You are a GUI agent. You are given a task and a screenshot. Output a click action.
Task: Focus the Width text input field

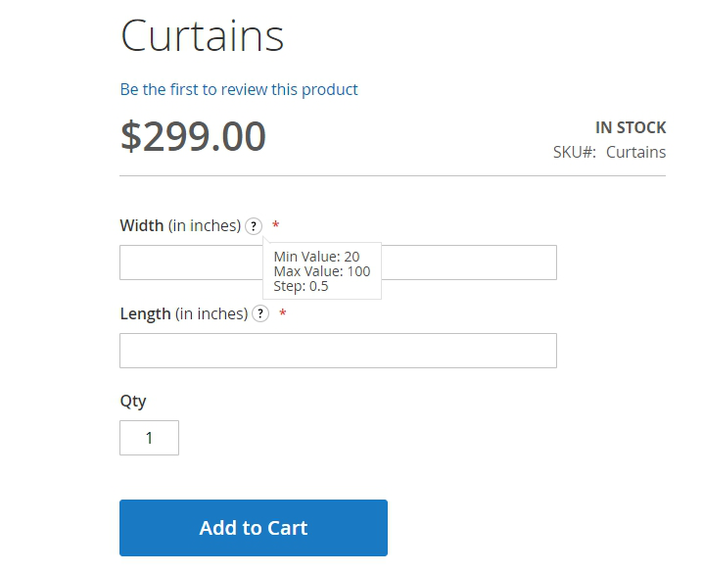point(186,263)
